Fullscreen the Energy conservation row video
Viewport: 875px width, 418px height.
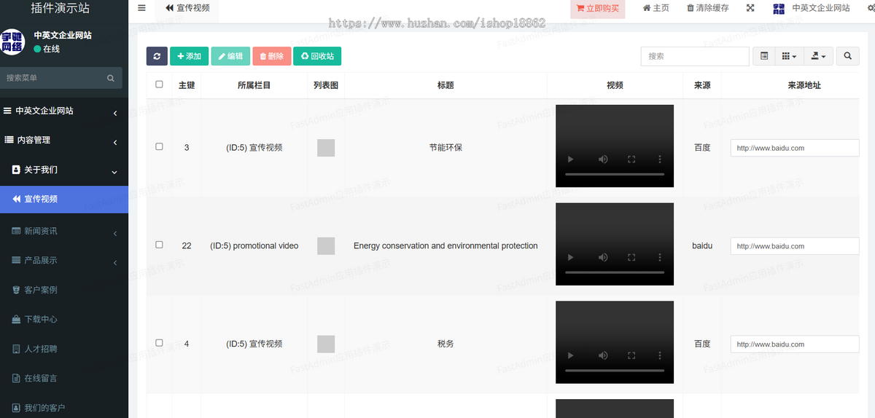[x=631, y=257]
